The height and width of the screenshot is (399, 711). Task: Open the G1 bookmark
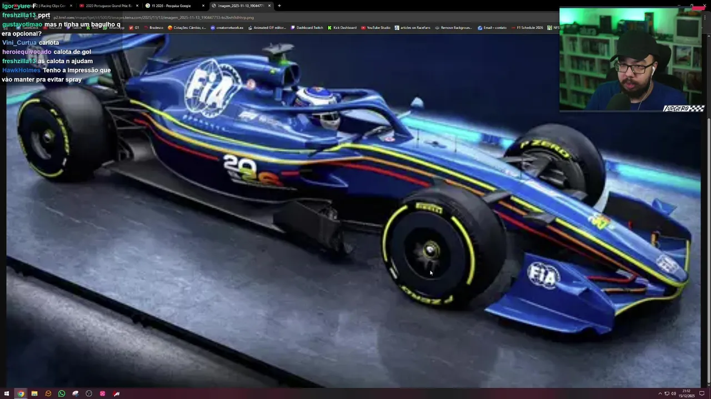[134, 28]
